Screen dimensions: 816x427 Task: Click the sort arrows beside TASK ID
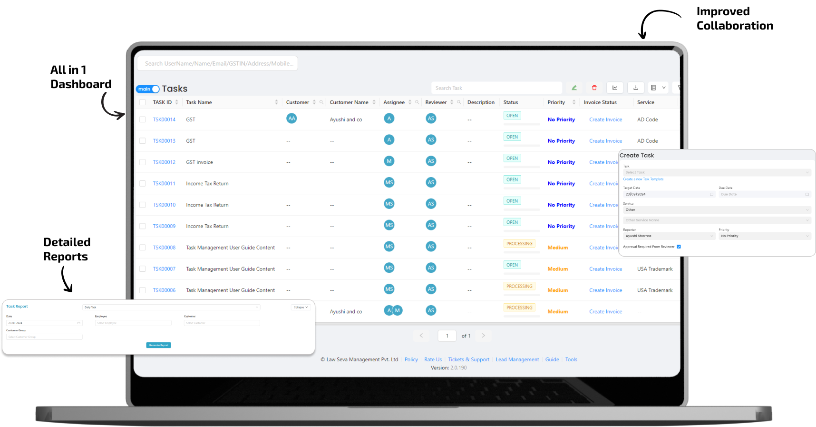pos(176,102)
